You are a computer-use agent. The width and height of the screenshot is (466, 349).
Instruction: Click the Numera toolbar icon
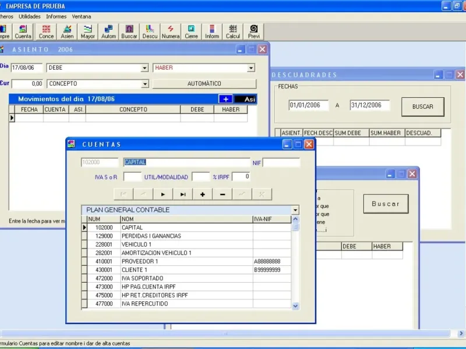click(x=171, y=31)
